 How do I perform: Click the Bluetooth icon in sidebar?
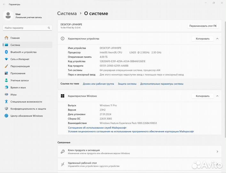[x=6, y=52]
